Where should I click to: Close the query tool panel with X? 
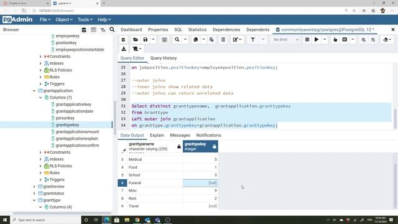pyautogui.click(x=393, y=29)
